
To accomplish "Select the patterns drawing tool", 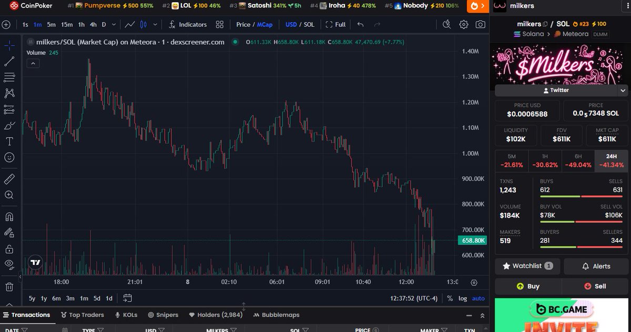I will pos(9,94).
